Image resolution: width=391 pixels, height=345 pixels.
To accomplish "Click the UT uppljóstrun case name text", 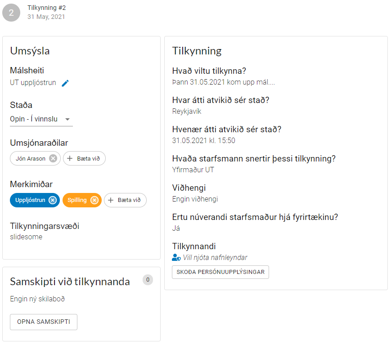I will tap(33, 83).
